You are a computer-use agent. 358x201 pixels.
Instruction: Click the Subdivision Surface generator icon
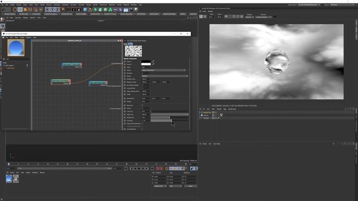(x=95, y=9)
